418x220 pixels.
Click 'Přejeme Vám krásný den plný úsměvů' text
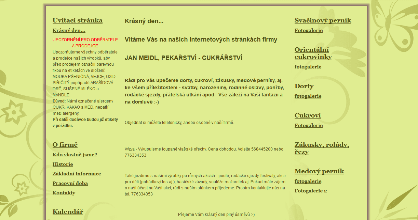tap(216, 215)
